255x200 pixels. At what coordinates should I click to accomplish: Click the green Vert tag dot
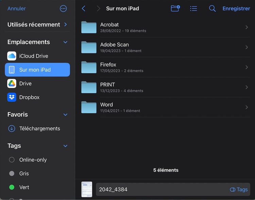tap(12, 187)
